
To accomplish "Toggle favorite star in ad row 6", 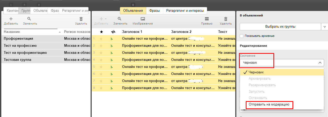I will 101,74.
